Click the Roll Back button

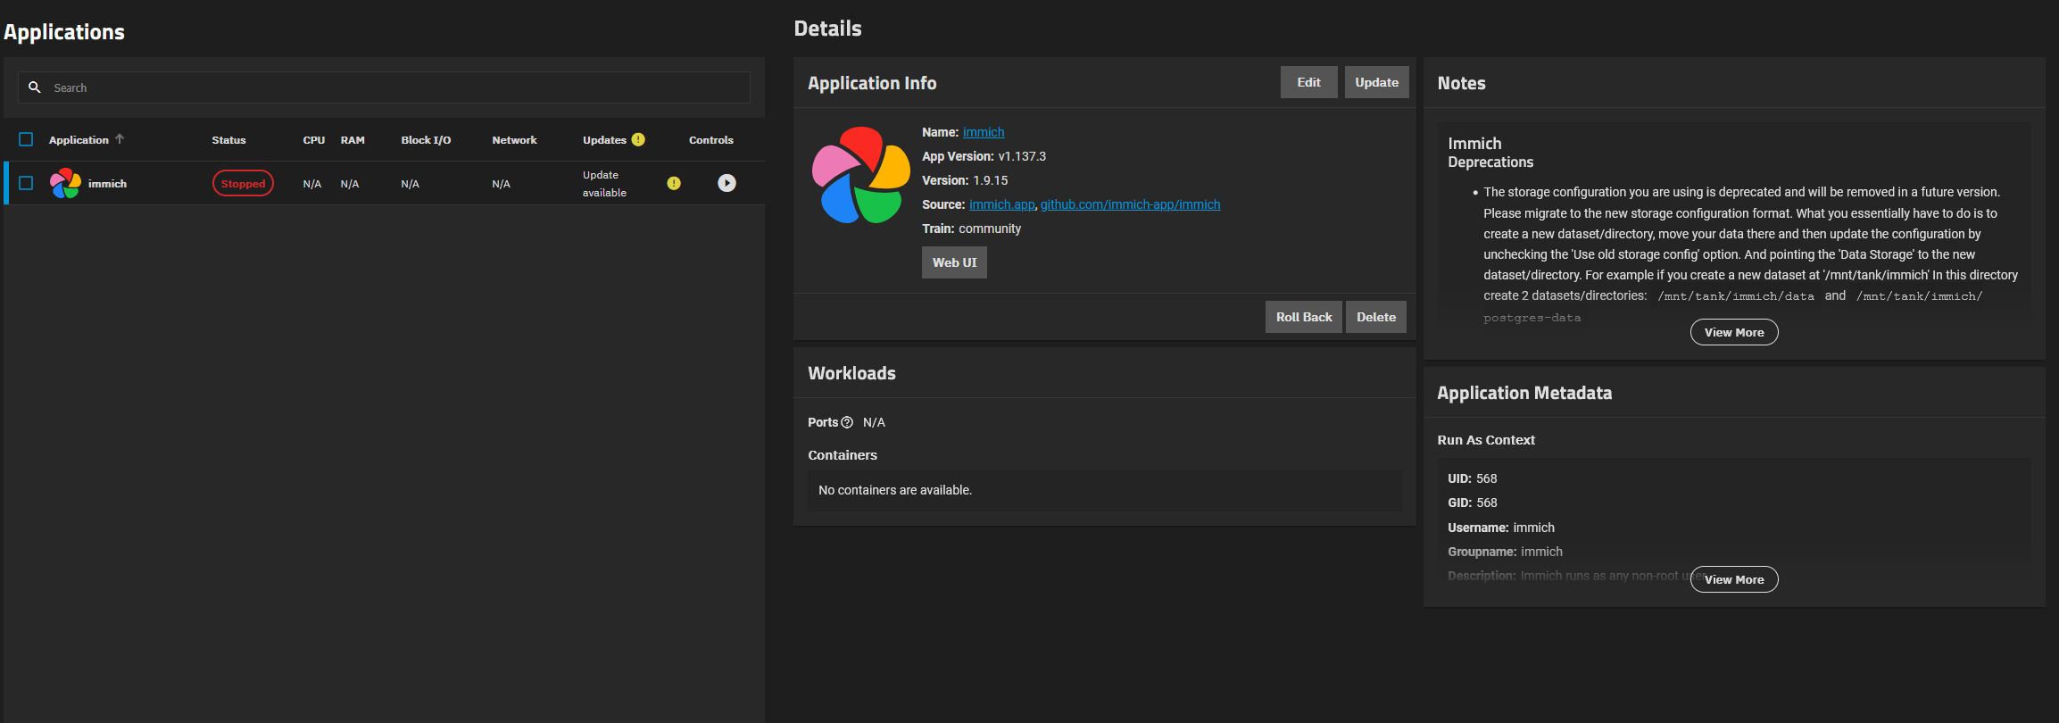pyautogui.click(x=1303, y=317)
